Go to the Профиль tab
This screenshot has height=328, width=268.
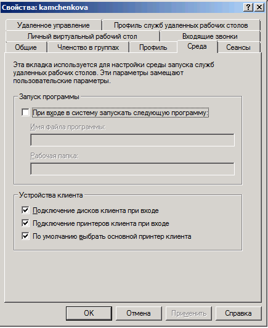tap(153, 47)
